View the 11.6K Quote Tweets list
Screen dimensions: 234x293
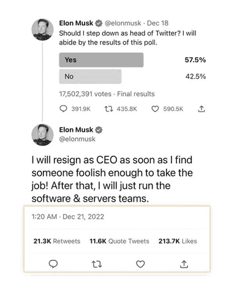pyautogui.click(x=119, y=241)
